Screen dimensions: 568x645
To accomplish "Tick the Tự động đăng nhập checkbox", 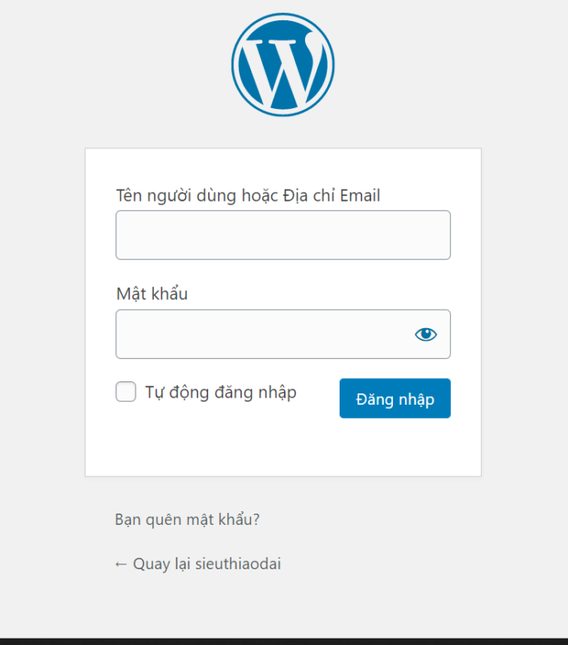I will tap(126, 393).
